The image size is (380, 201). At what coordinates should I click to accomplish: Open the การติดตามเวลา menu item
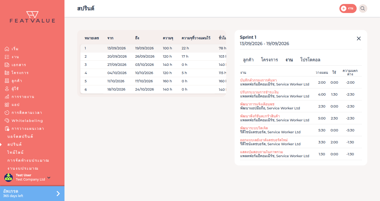coord(27,113)
